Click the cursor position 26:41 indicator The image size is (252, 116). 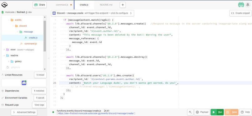tap(107, 111)
